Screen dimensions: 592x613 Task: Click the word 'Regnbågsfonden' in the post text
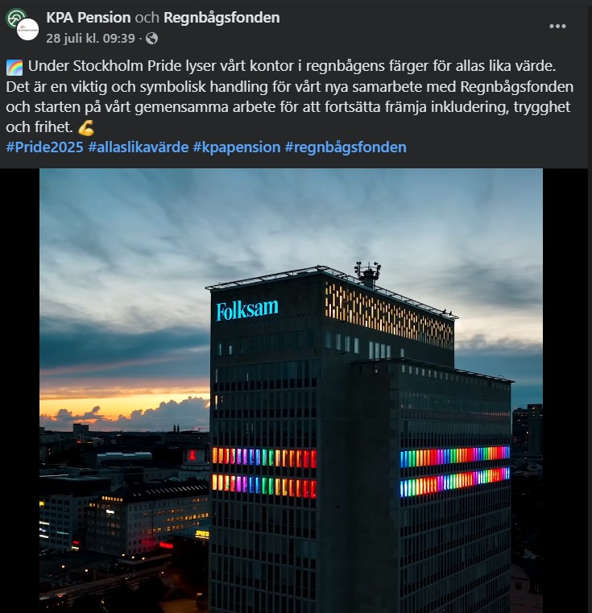516,87
